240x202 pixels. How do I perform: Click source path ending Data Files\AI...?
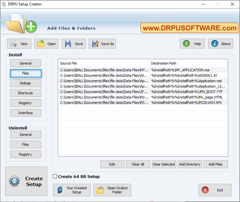pos(104,75)
